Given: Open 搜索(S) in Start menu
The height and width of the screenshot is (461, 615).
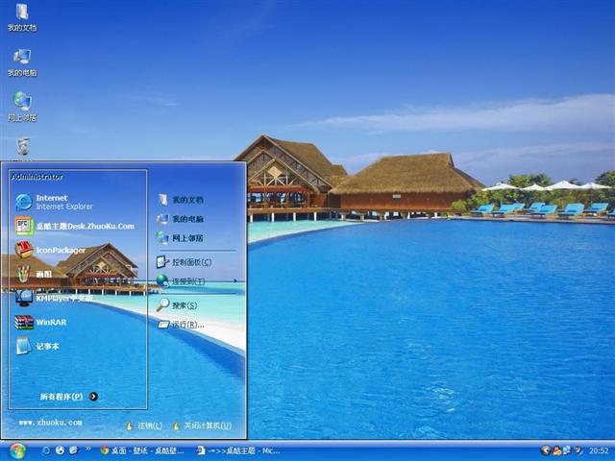Looking at the screenshot, I should point(177,305).
